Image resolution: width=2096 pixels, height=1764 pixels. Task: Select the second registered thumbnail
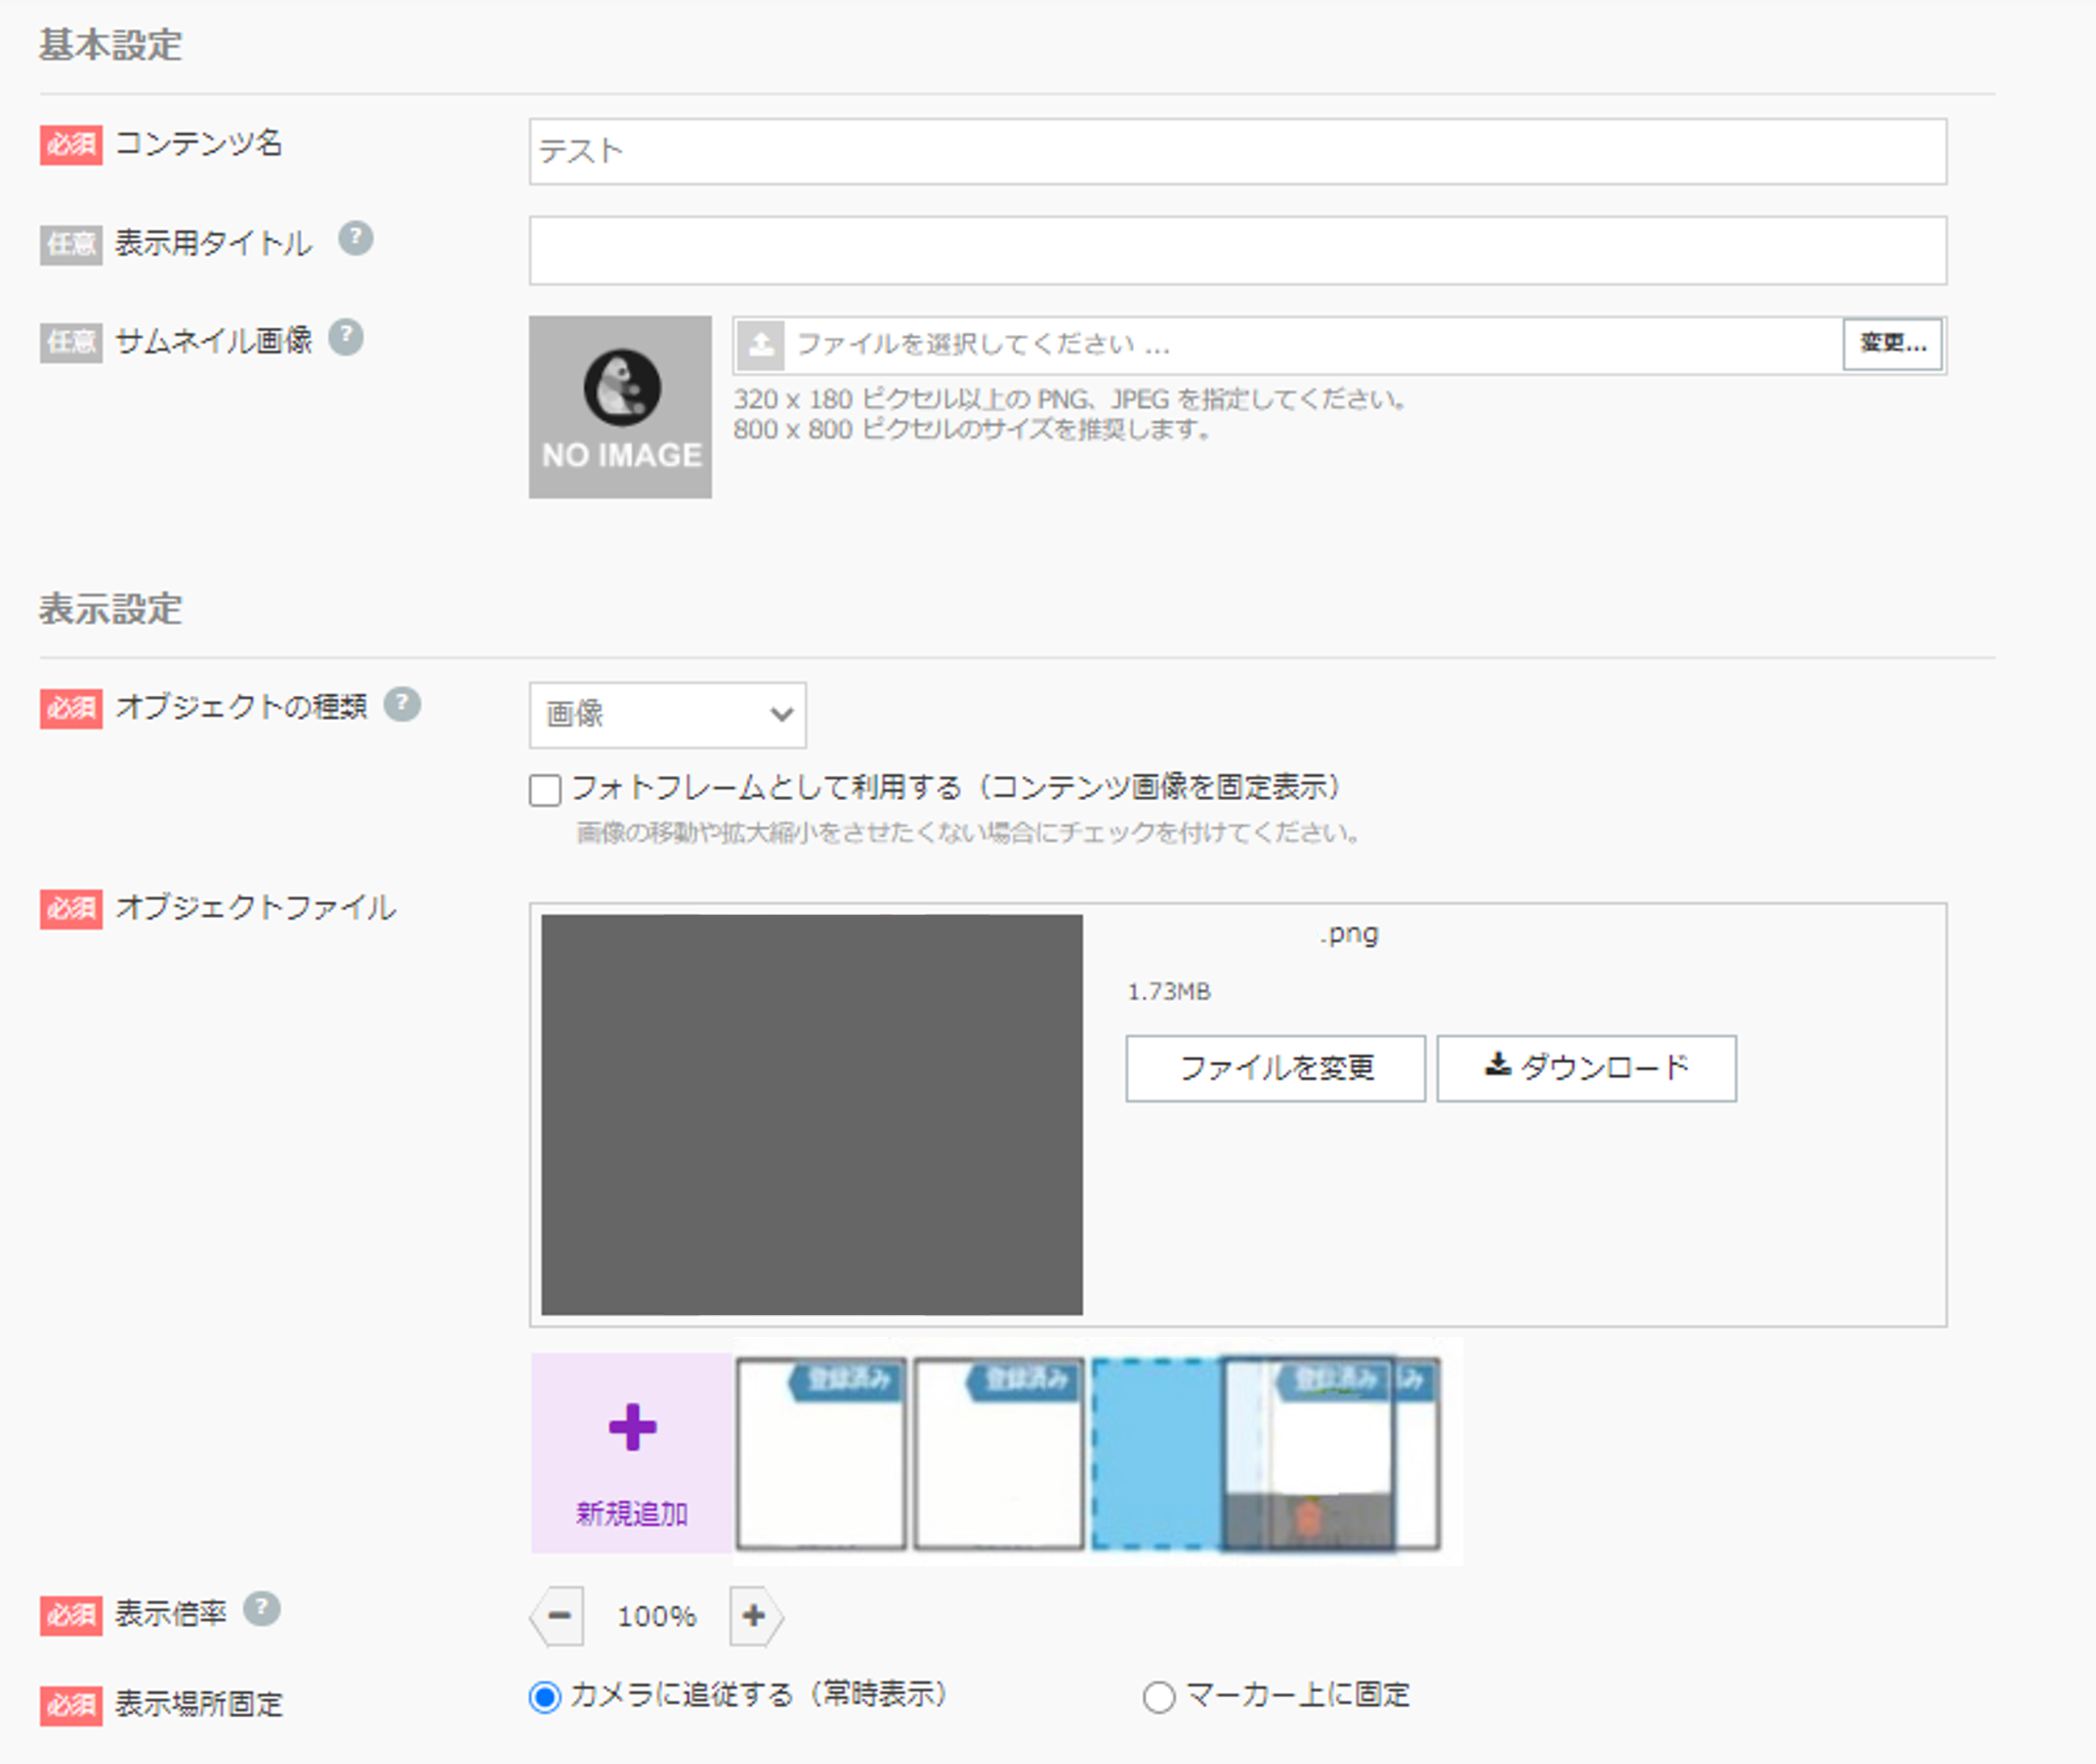pyautogui.click(x=998, y=1453)
